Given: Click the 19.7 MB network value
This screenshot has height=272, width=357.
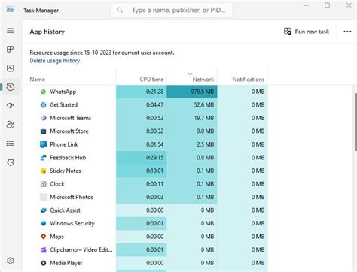Looking at the screenshot, I should pyautogui.click(x=204, y=118).
